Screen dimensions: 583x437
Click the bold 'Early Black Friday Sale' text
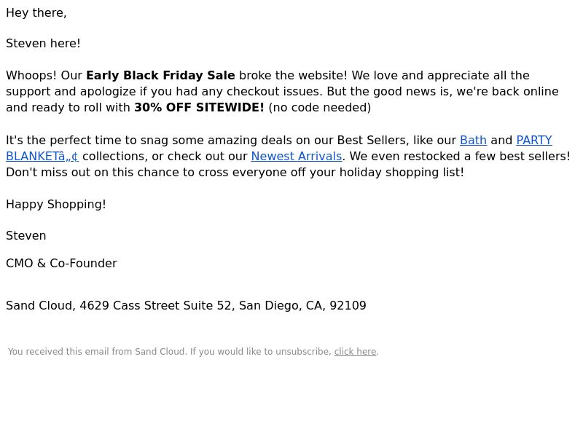tap(160, 76)
